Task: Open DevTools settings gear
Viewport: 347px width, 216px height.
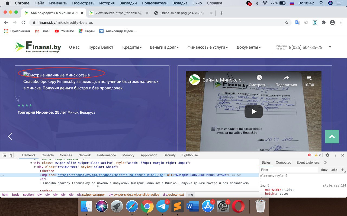Action: (x=327, y=155)
